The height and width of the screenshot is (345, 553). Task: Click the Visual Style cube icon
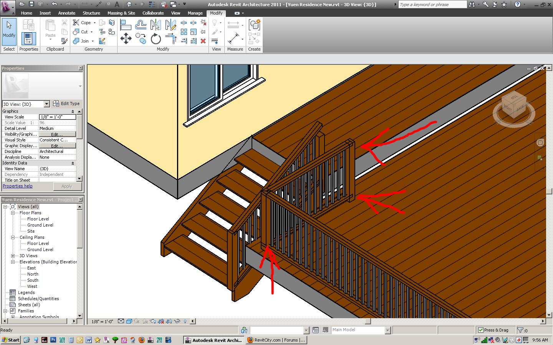tap(129, 321)
